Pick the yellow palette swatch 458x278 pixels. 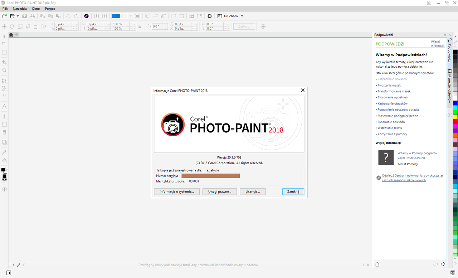coord(455,117)
